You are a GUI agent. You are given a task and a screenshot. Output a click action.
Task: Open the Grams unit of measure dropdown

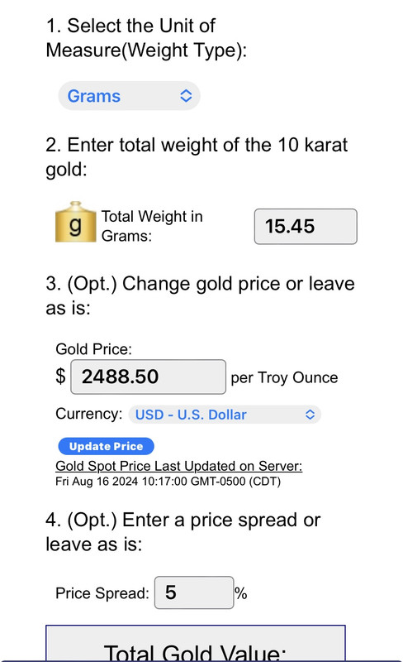tap(129, 96)
